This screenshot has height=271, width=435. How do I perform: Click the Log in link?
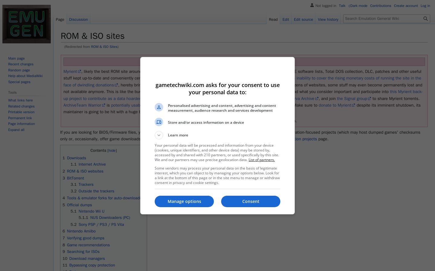coord(425,6)
